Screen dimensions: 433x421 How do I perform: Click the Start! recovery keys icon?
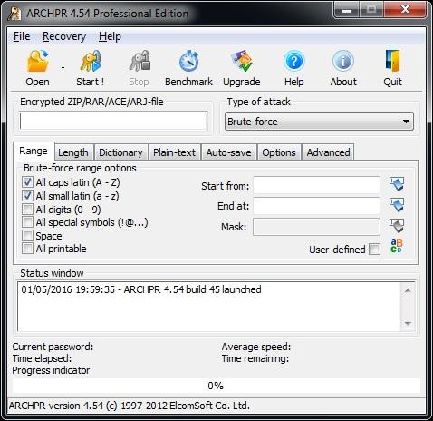pos(91,61)
